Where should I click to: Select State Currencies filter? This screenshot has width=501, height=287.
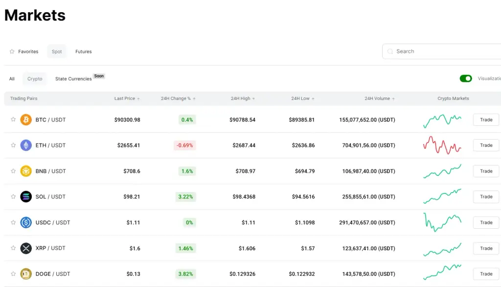pyautogui.click(x=73, y=79)
